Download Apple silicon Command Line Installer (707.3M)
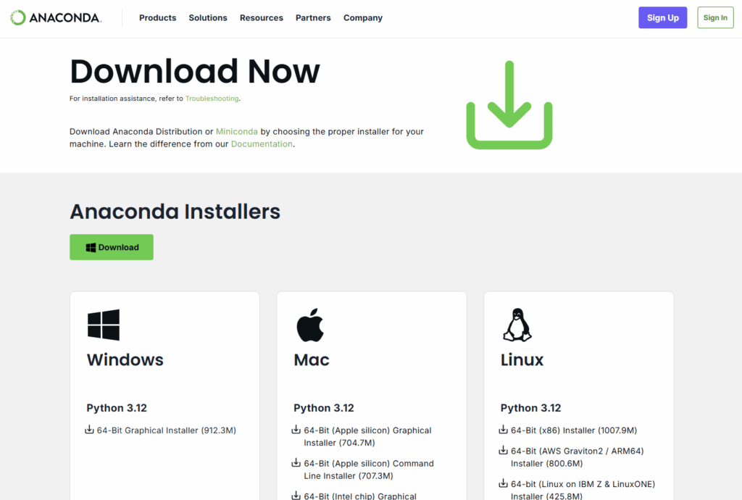The width and height of the screenshot is (742, 500). tap(369, 470)
